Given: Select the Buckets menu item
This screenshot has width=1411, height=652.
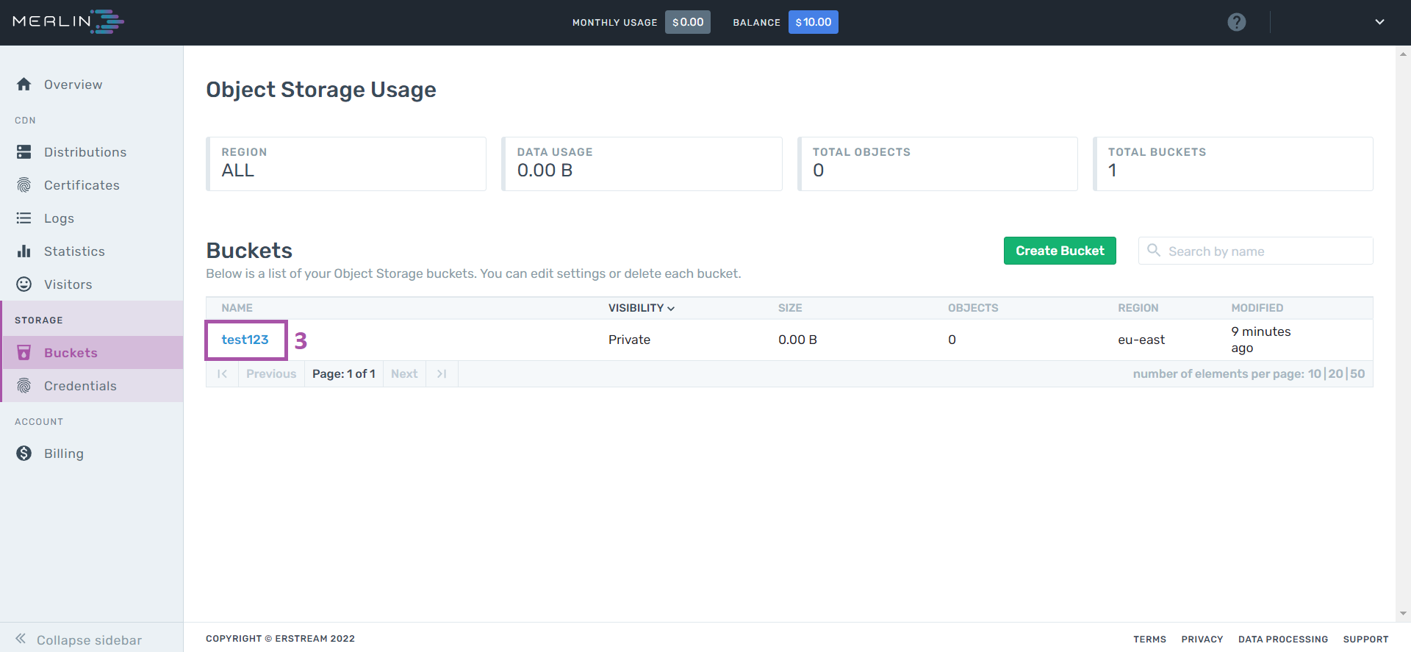Looking at the screenshot, I should 93,353.
